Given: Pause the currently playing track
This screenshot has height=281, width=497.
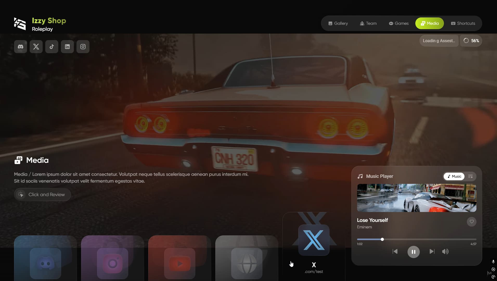Looking at the screenshot, I should [414, 252].
